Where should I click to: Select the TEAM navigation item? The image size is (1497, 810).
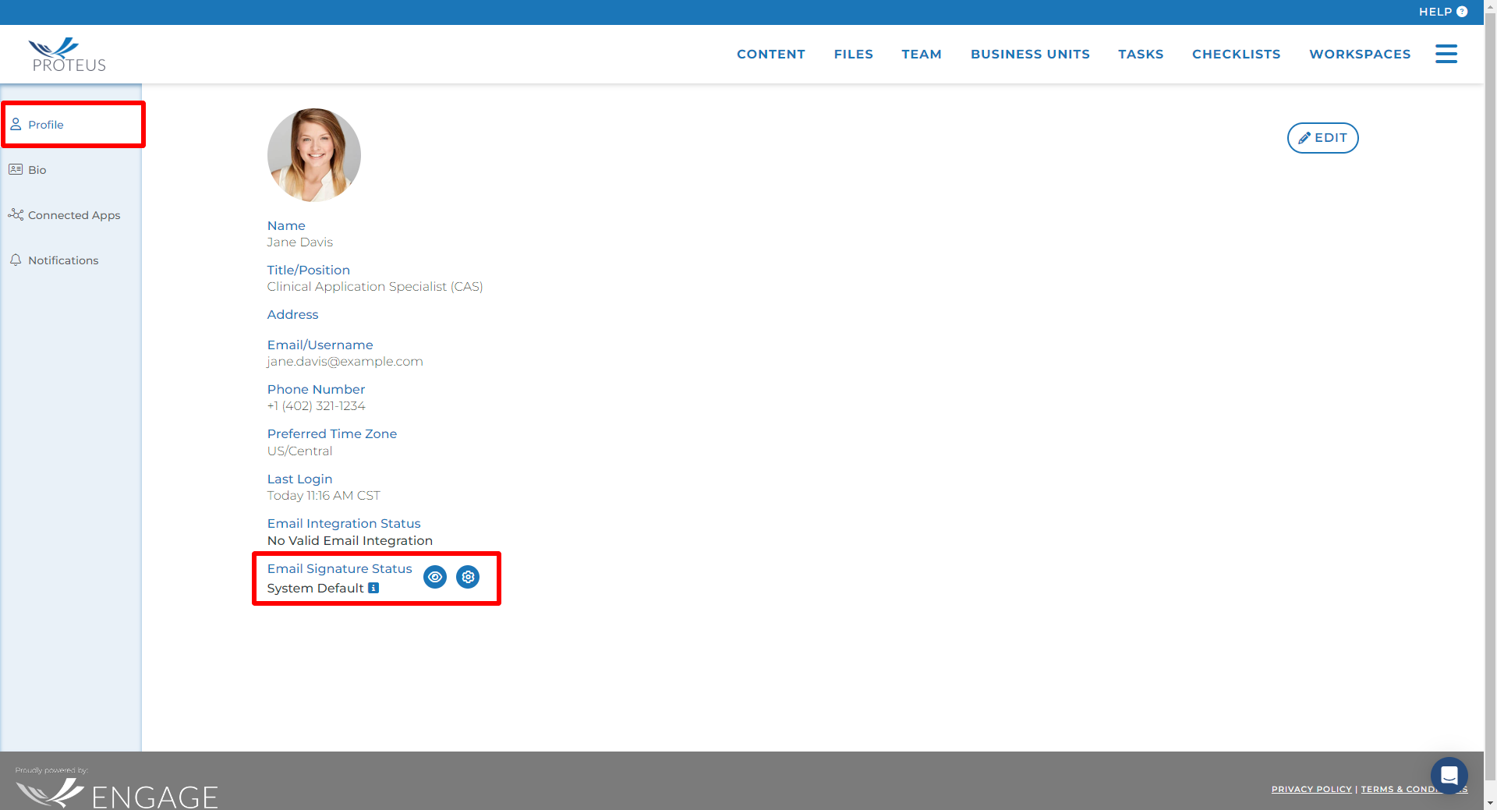[x=922, y=54]
